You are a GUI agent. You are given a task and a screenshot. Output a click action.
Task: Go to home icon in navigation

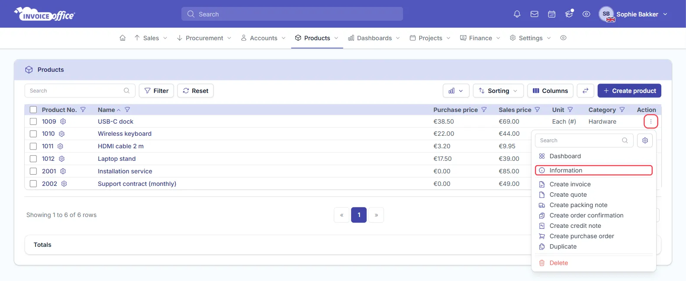click(x=122, y=38)
